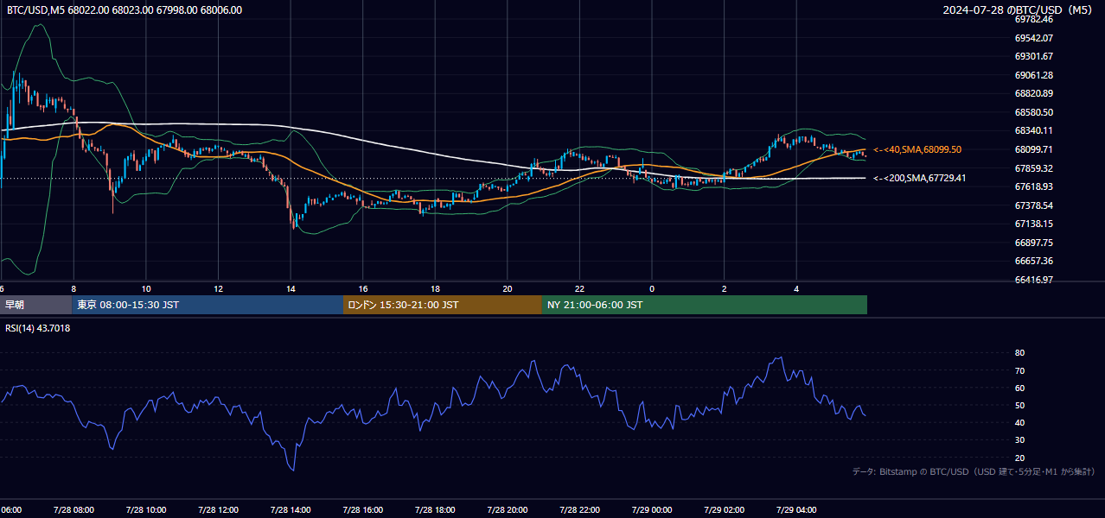Click the RSI axis level 70

tap(1019, 370)
